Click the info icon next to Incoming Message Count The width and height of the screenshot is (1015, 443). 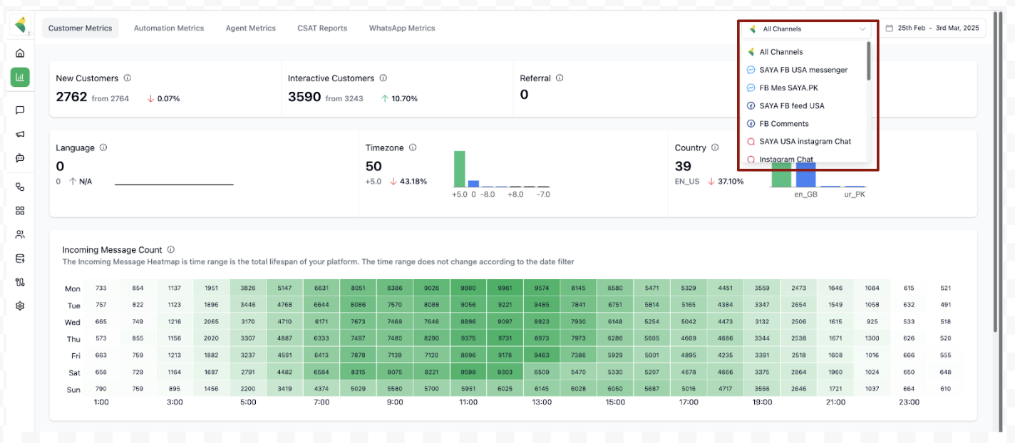170,250
